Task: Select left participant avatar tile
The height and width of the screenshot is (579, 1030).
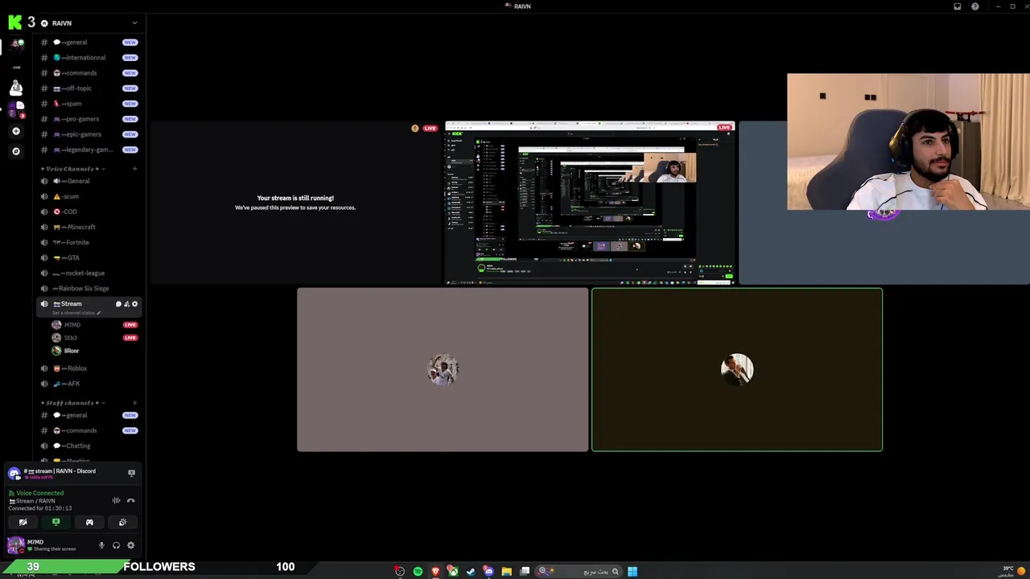Action: pyautogui.click(x=443, y=370)
